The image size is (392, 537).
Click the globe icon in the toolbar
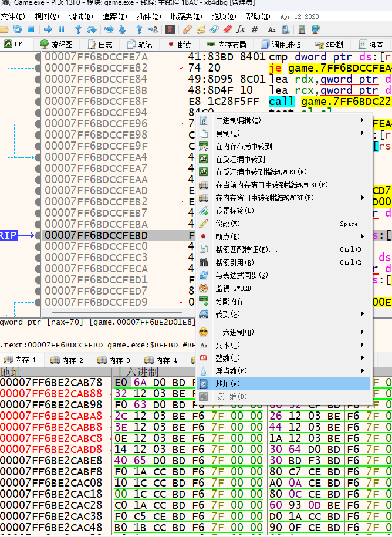[315, 29]
